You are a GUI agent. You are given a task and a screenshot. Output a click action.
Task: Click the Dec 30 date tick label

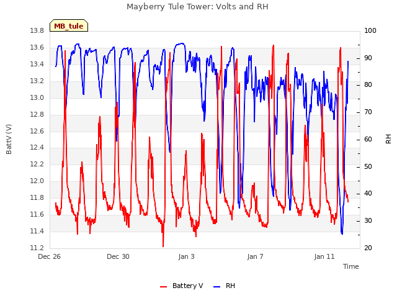(118, 256)
